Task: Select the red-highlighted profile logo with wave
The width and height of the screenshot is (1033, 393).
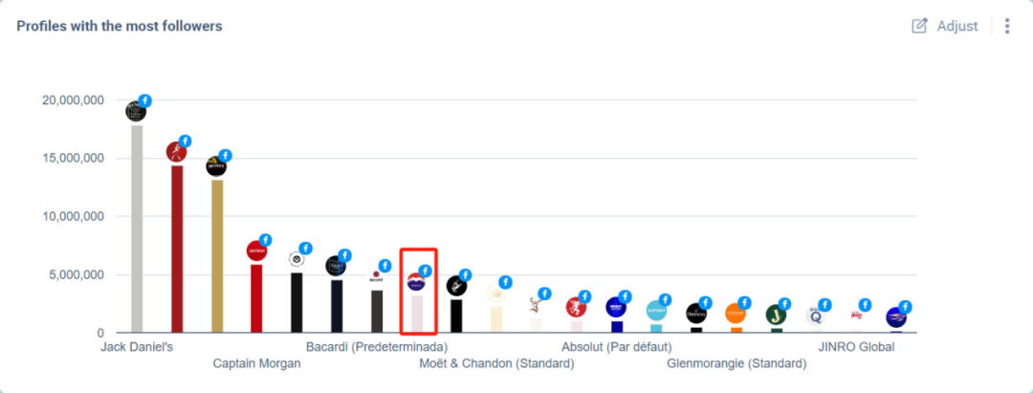Action: click(416, 282)
